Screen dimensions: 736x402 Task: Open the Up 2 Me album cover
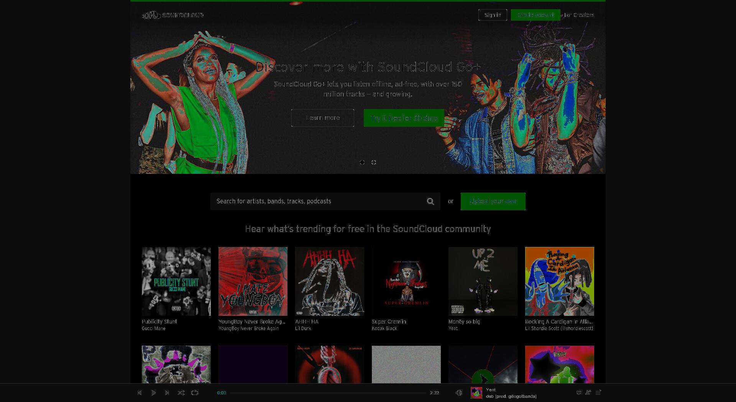click(483, 281)
